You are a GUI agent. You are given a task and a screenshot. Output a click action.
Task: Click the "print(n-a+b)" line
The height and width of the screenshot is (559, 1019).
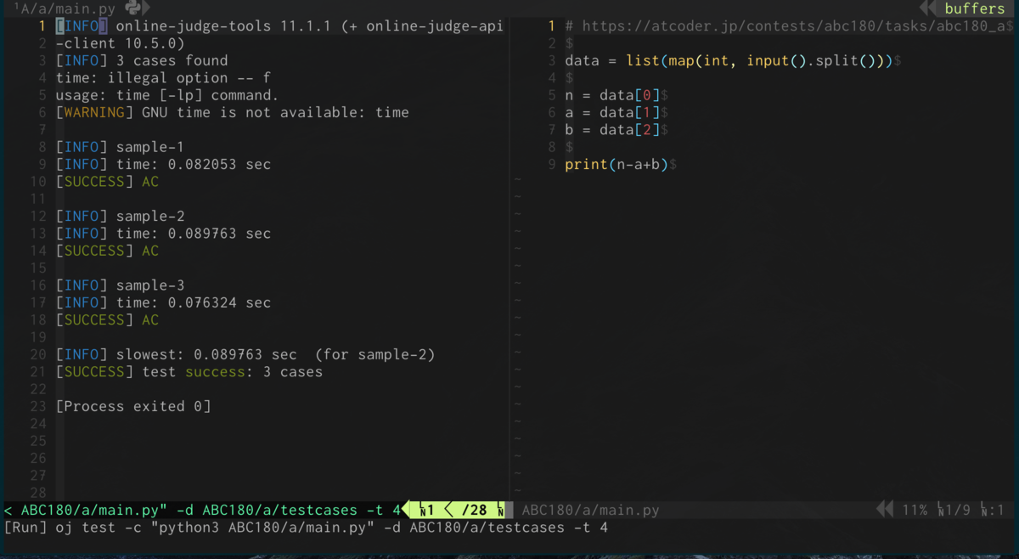point(616,164)
